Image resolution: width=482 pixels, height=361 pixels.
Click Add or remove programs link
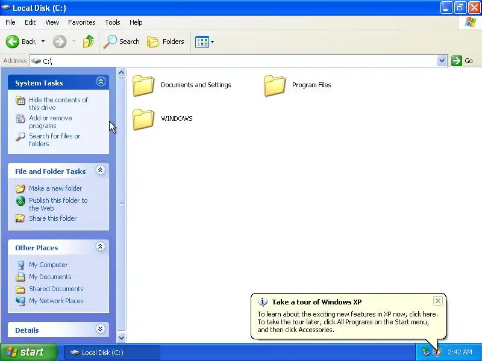(51, 122)
